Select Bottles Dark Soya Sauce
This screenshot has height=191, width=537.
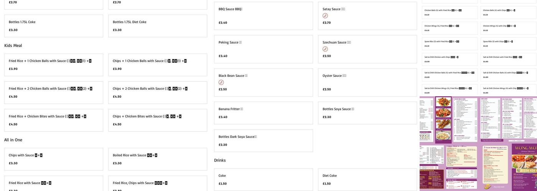pyautogui.click(x=264, y=141)
